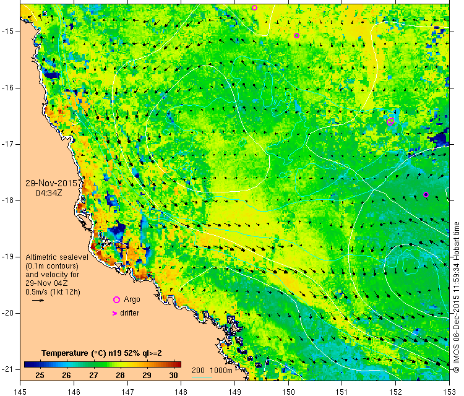464x396 pixels.
Task: Click the '150' longitude axis label
Action: (288, 392)
